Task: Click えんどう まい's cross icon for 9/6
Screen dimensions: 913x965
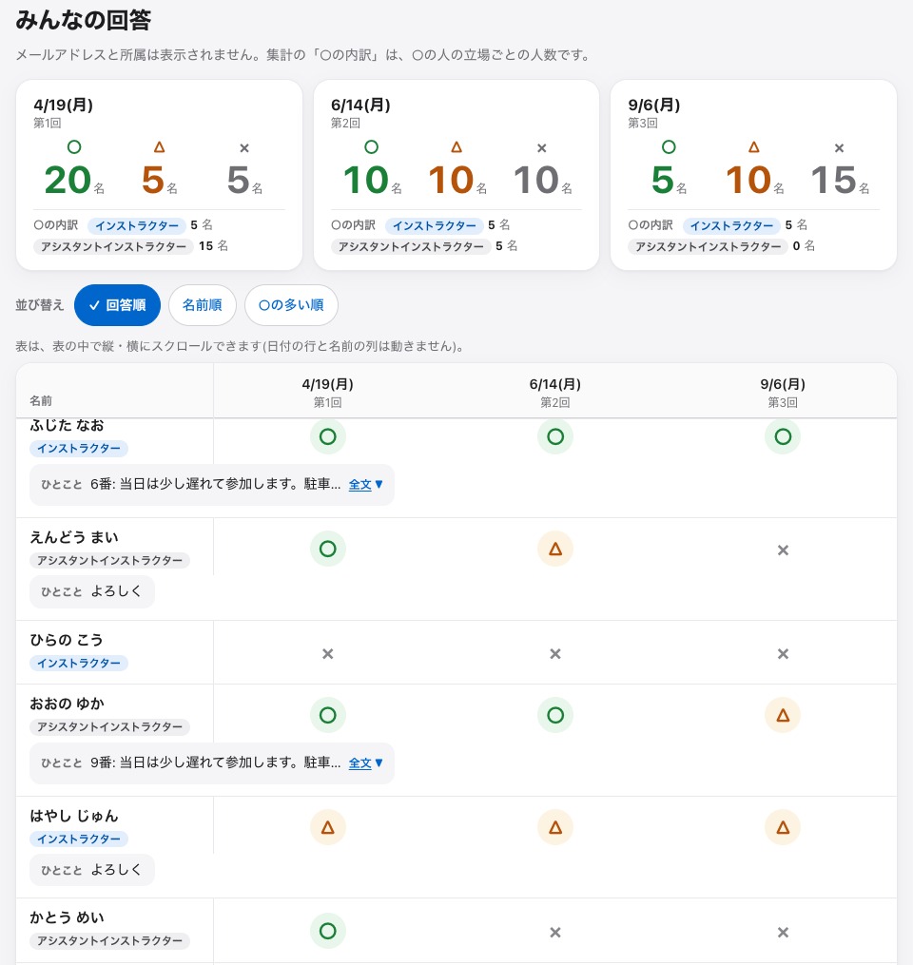Action: 783,550
